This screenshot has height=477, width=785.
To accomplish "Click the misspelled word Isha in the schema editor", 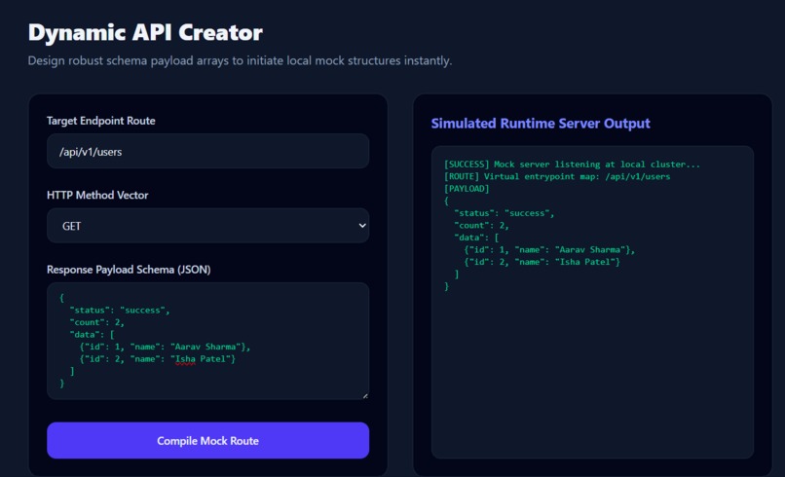I will [x=185, y=359].
